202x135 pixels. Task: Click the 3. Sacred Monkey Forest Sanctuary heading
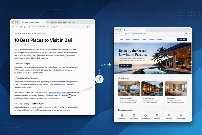point(29,104)
